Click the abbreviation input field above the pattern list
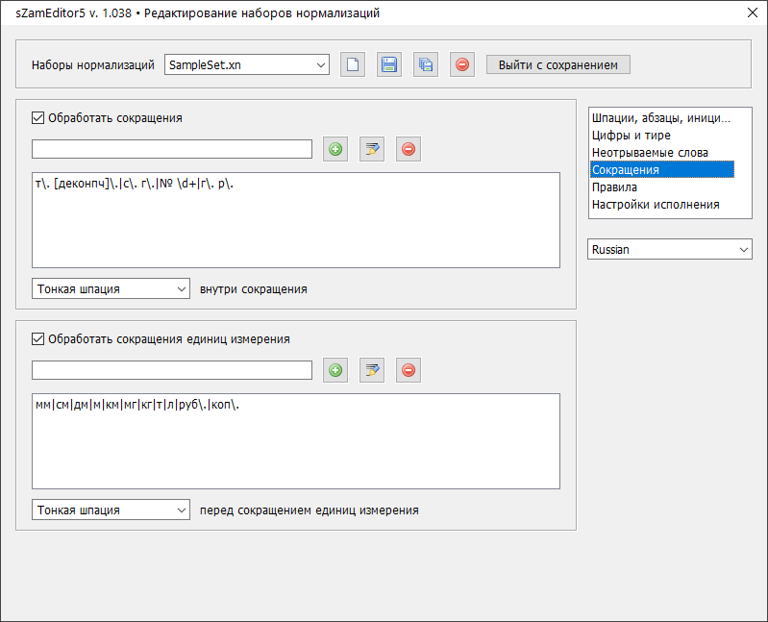 (x=172, y=149)
